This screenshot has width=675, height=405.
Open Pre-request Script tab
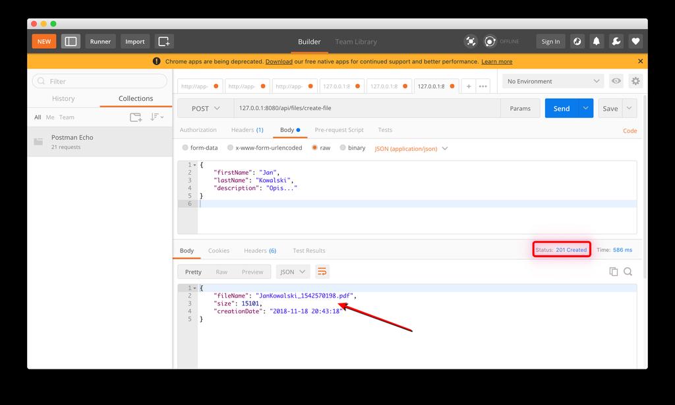pos(339,130)
